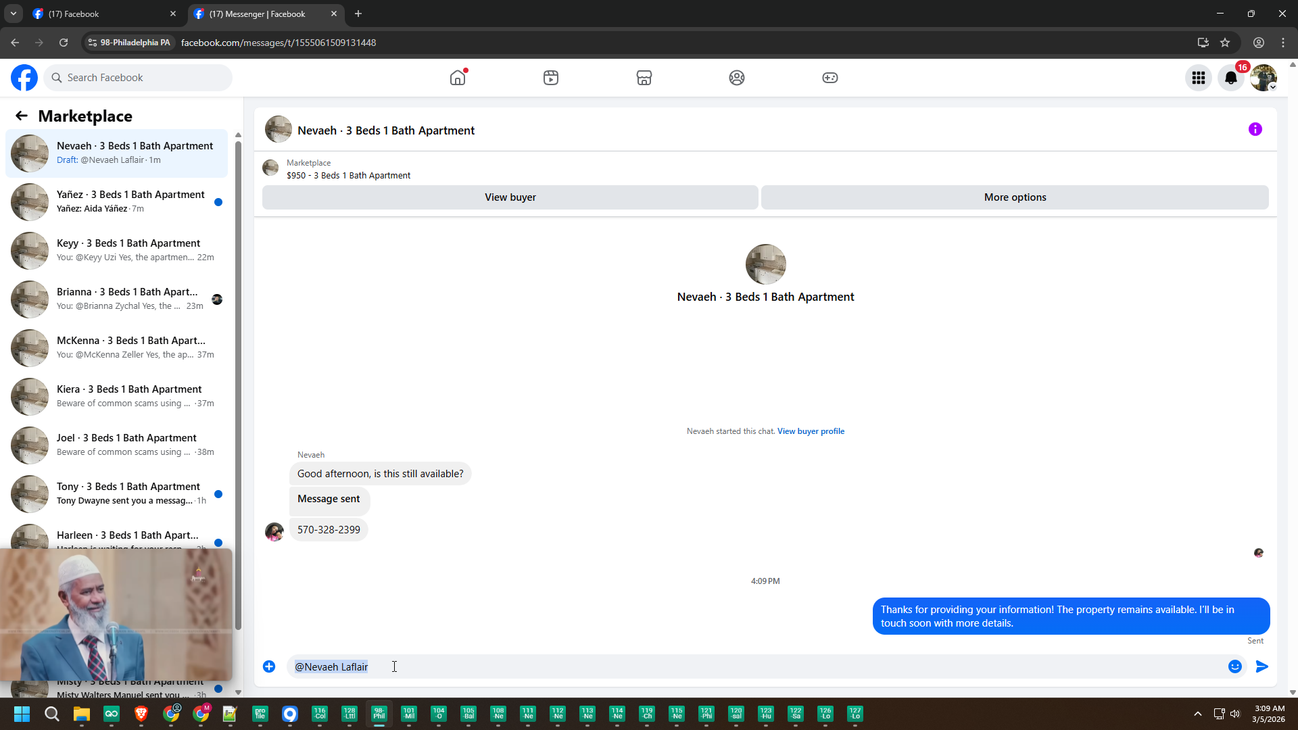This screenshot has height=730, width=1298.
Task: Open the McKenna apartment conversation
Action: [x=116, y=348]
